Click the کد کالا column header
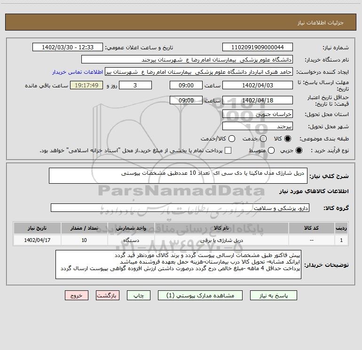The height and width of the screenshot is (350, 362). pyautogui.click(x=311, y=228)
